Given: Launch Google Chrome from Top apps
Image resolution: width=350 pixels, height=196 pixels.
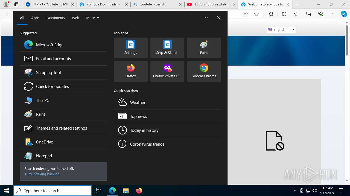Looking at the screenshot, I should pyautogui.click(x=204, y=71).
